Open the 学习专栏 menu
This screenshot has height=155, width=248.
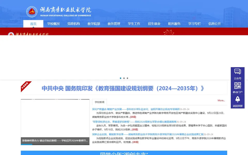(195, 24)
